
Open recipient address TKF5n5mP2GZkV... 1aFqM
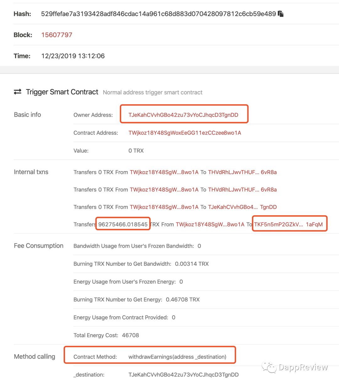(x=288, y=224)
